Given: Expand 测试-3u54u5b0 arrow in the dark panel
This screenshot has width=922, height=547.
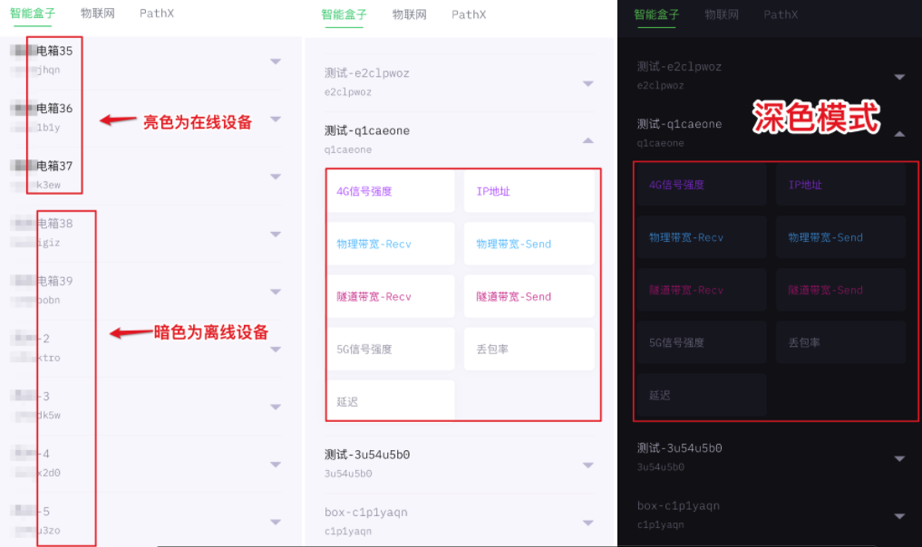Looking at the screenshot, I should click(898, 458).
